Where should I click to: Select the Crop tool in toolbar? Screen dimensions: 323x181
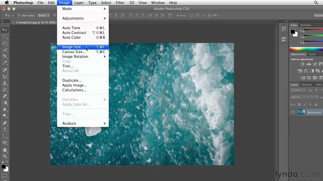pos(5,56)
